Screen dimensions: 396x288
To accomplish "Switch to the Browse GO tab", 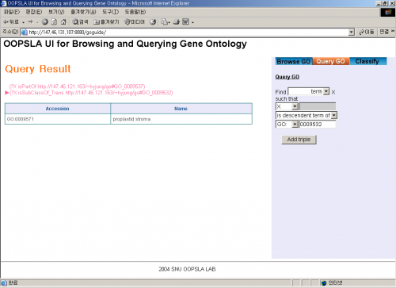I will 294,61.
